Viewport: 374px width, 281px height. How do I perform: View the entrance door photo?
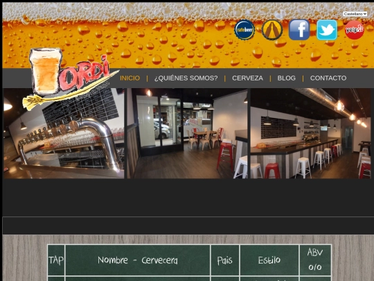[x=187, y=133]
